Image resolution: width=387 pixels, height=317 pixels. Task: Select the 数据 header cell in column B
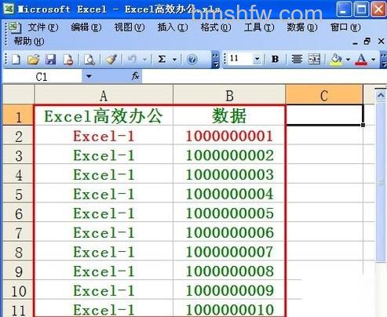229,115
